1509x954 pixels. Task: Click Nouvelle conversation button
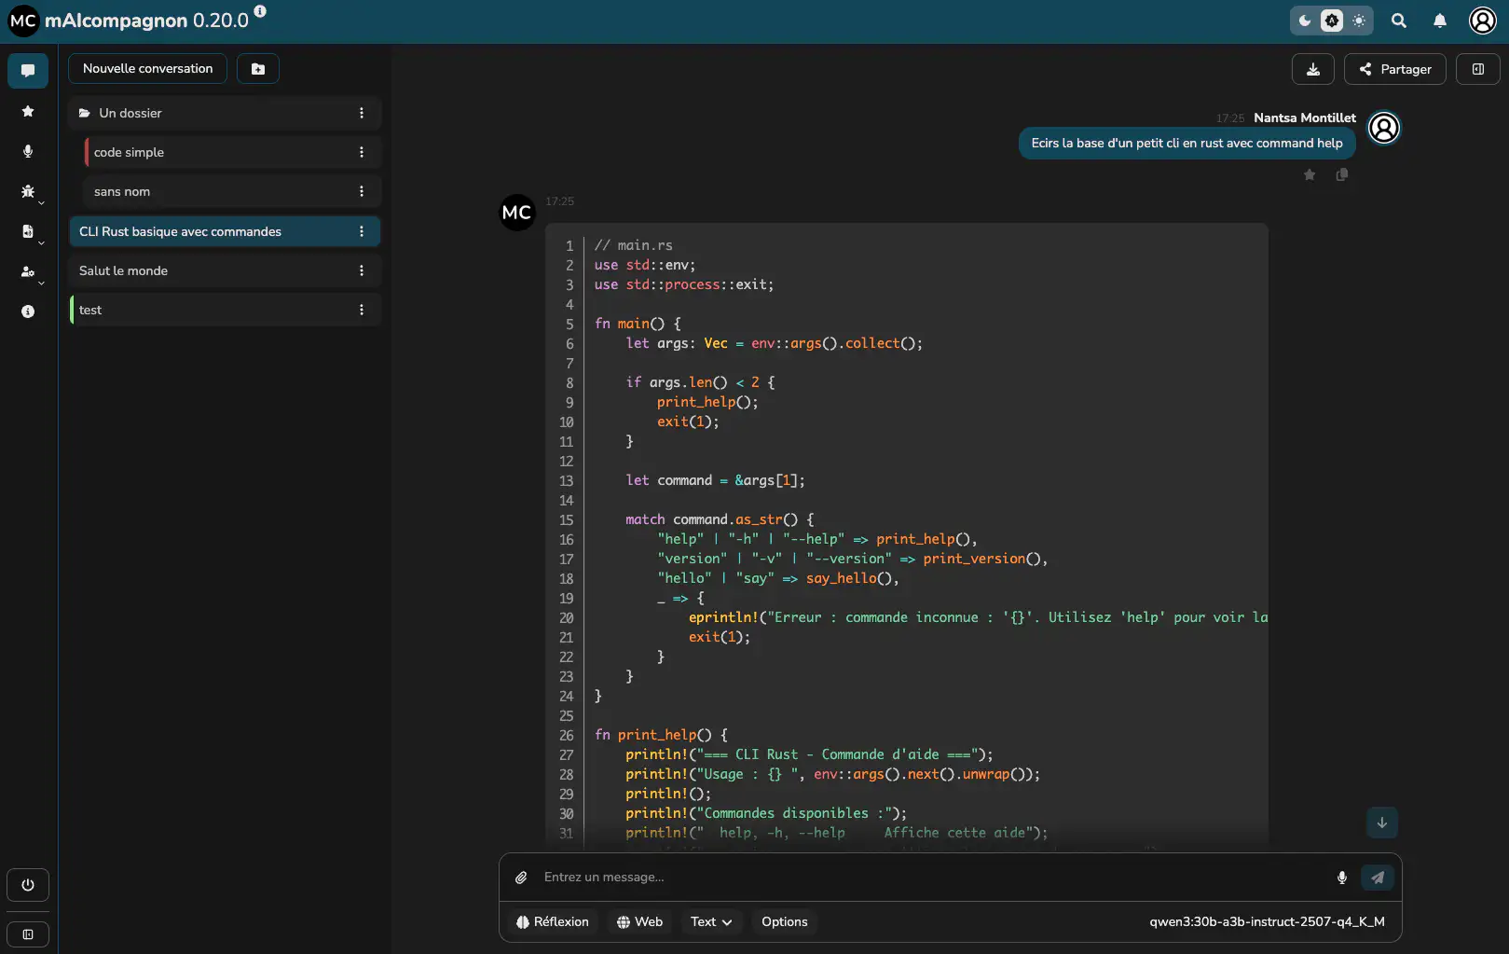147,69
